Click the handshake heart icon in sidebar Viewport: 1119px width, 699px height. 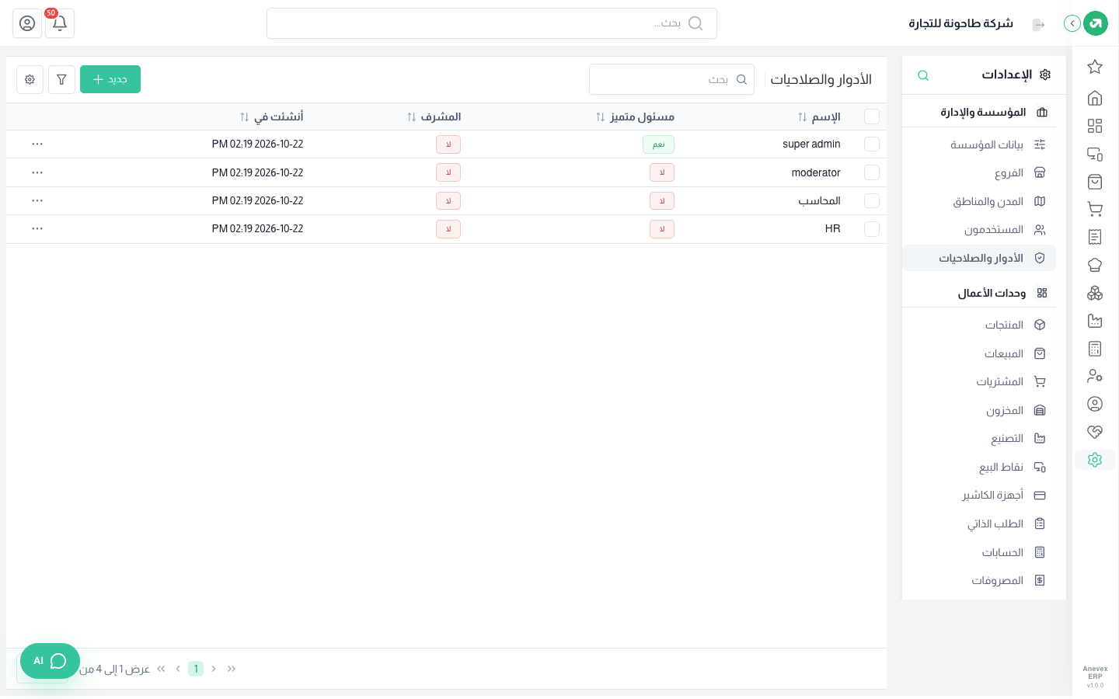pos(1095,432)
